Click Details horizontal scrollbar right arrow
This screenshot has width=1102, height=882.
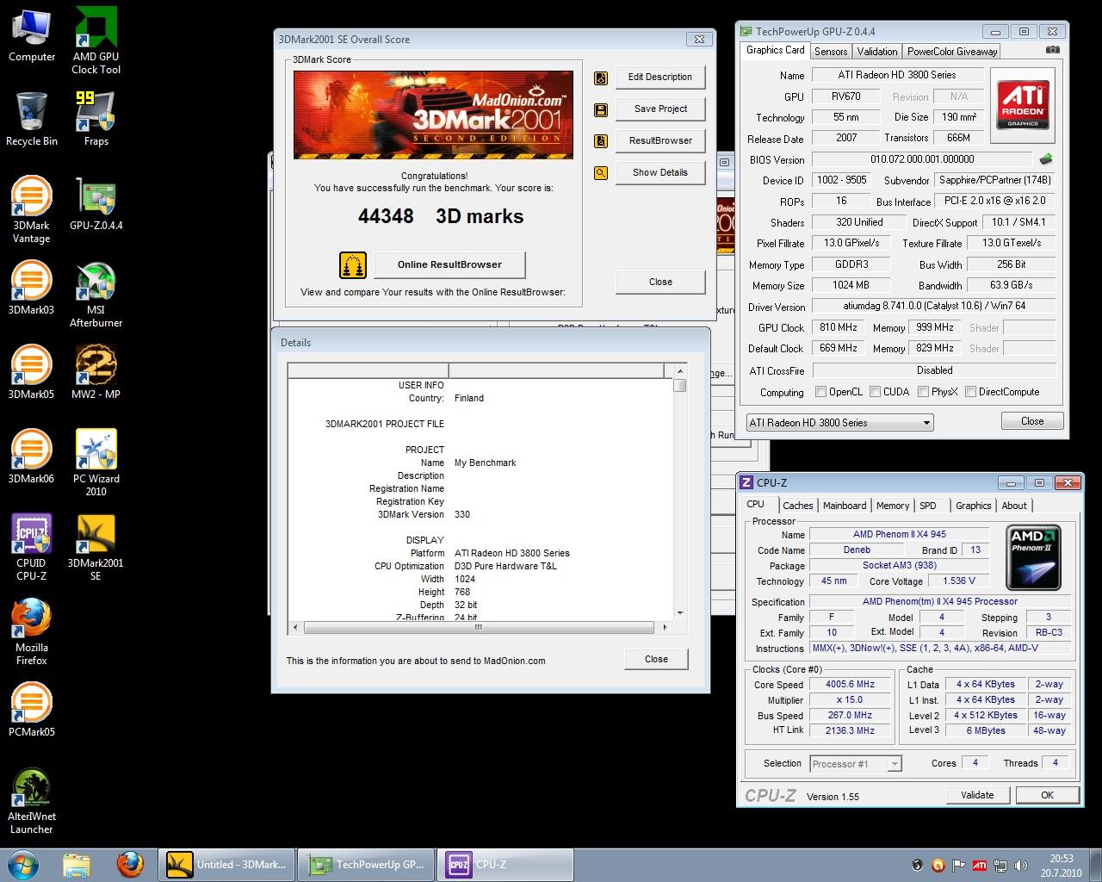666,628
